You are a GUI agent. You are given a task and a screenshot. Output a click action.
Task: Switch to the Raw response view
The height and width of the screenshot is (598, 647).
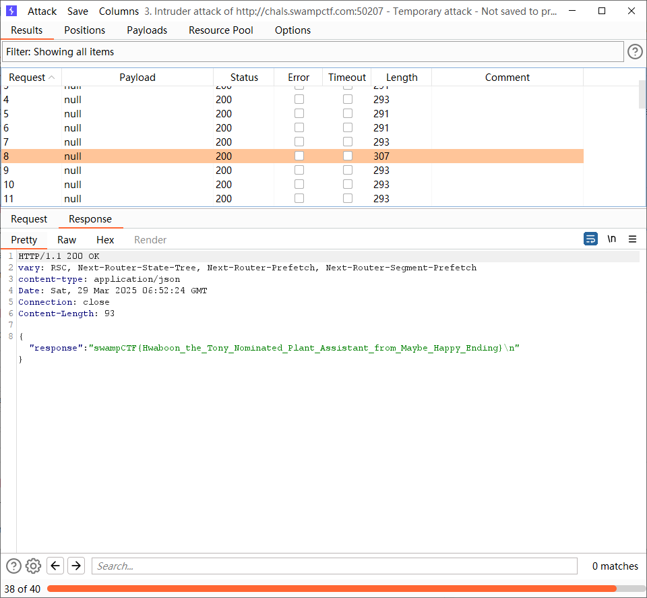(67, 240)
